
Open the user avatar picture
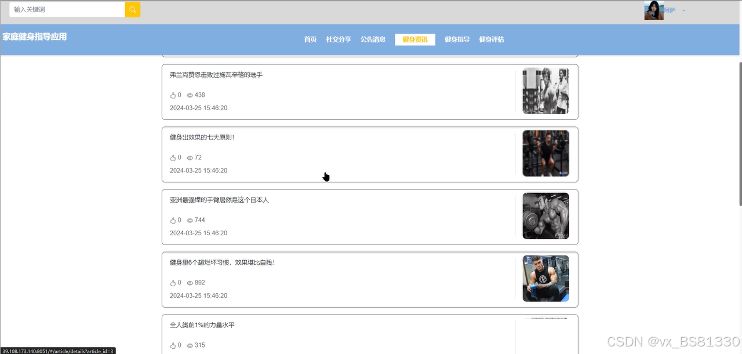point(654,10)
